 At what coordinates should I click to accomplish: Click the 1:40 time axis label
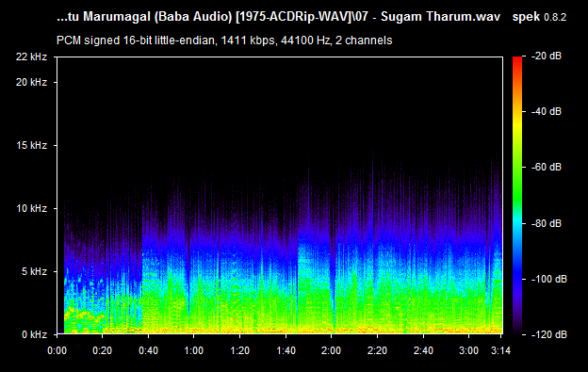[x=286, y=350]
